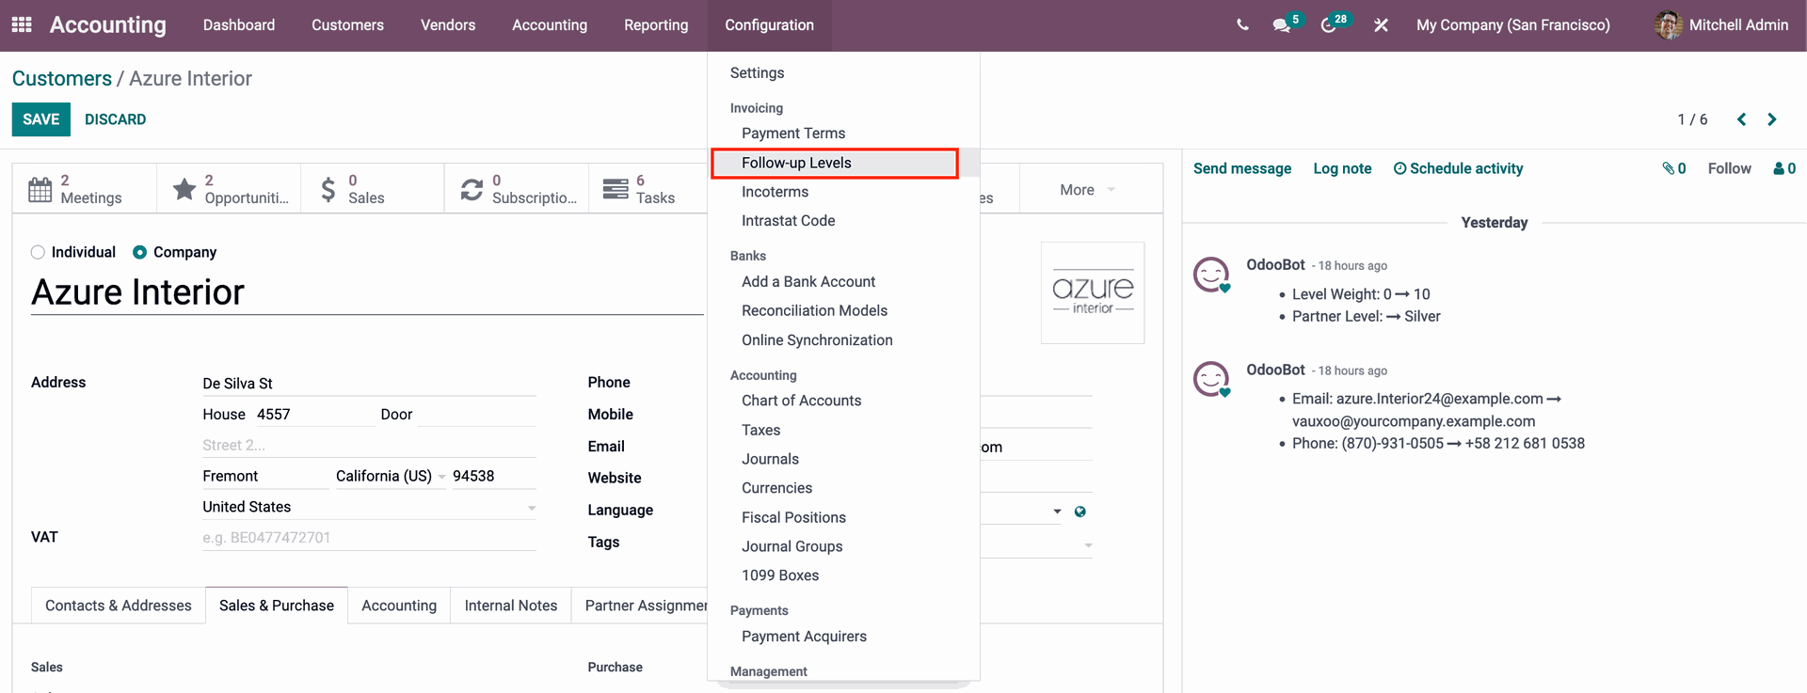
Task: Open Opportunities star stat button
Action: tap(229, 189)
